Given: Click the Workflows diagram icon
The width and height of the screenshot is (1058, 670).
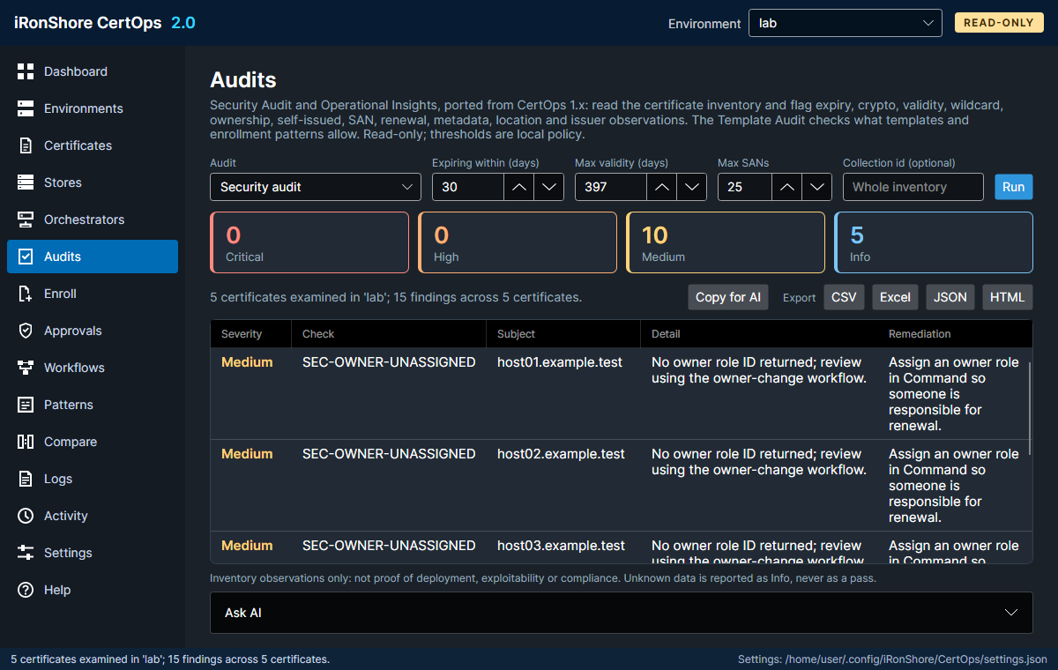Looking at the screenshot, I should (26, 368).
